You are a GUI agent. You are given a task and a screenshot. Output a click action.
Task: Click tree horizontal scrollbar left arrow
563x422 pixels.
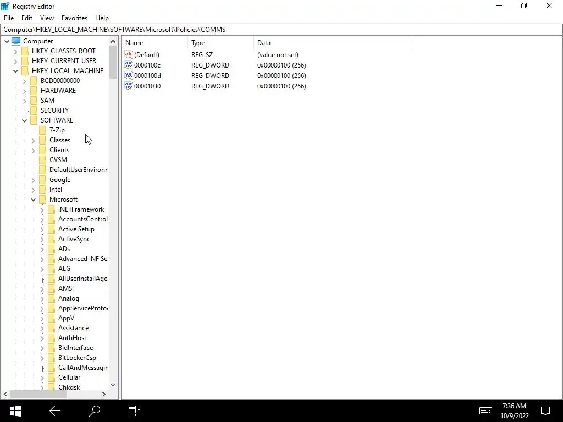(x=5, y=395)
